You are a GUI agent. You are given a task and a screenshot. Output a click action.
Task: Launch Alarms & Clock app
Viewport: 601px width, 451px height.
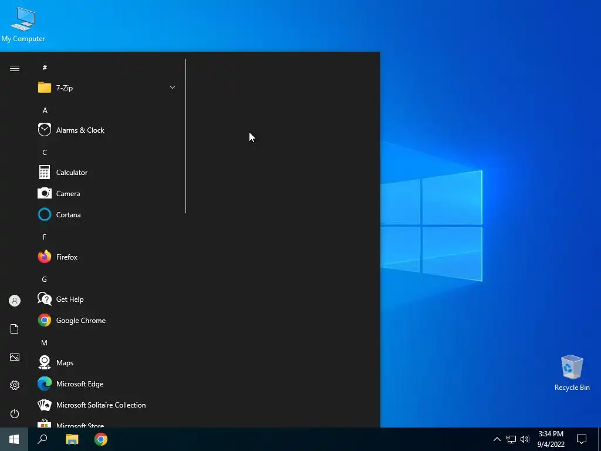click(x=107, y=130)
